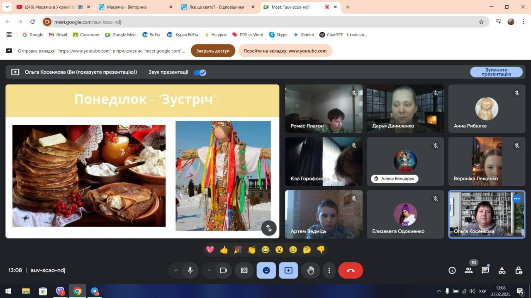Expand audio settings arrow beside microphone
Image resolution: width=531 pixels, height=298 pixels.
176,270
